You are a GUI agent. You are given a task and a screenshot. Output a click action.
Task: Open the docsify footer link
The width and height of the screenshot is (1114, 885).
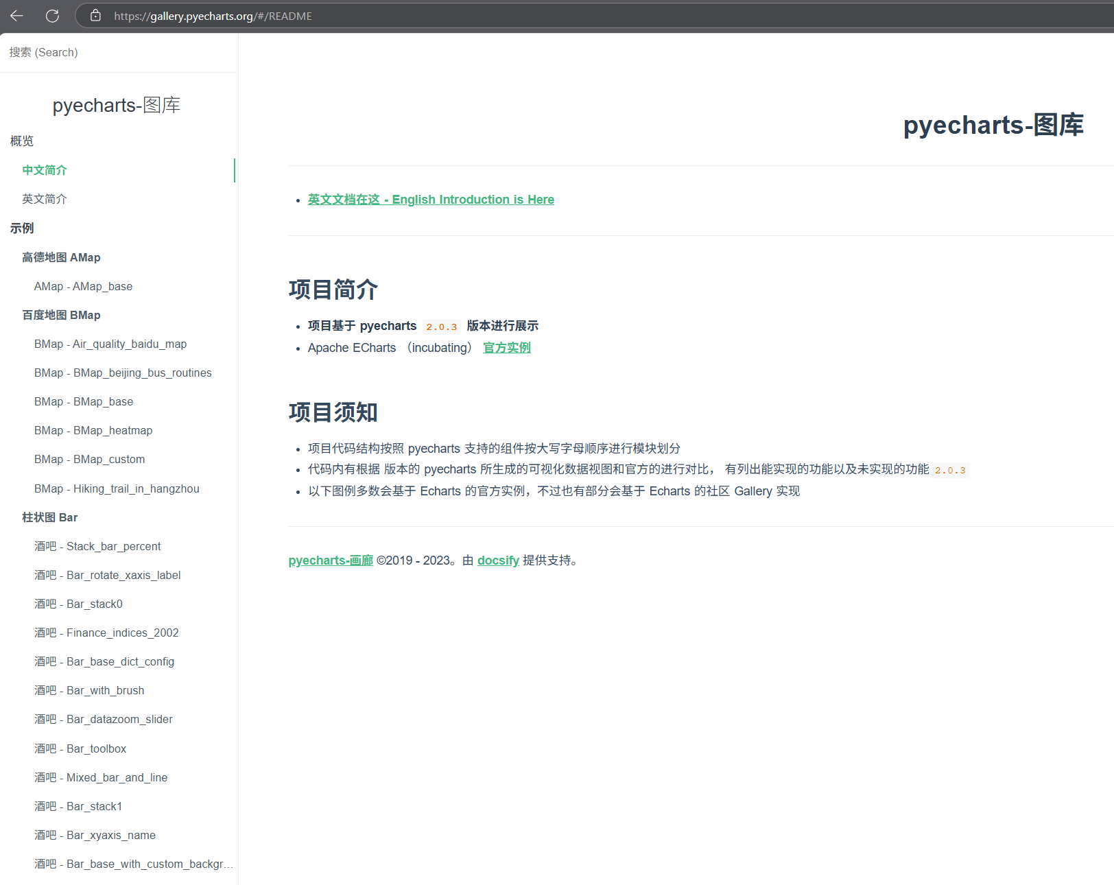tap(498, 560)
